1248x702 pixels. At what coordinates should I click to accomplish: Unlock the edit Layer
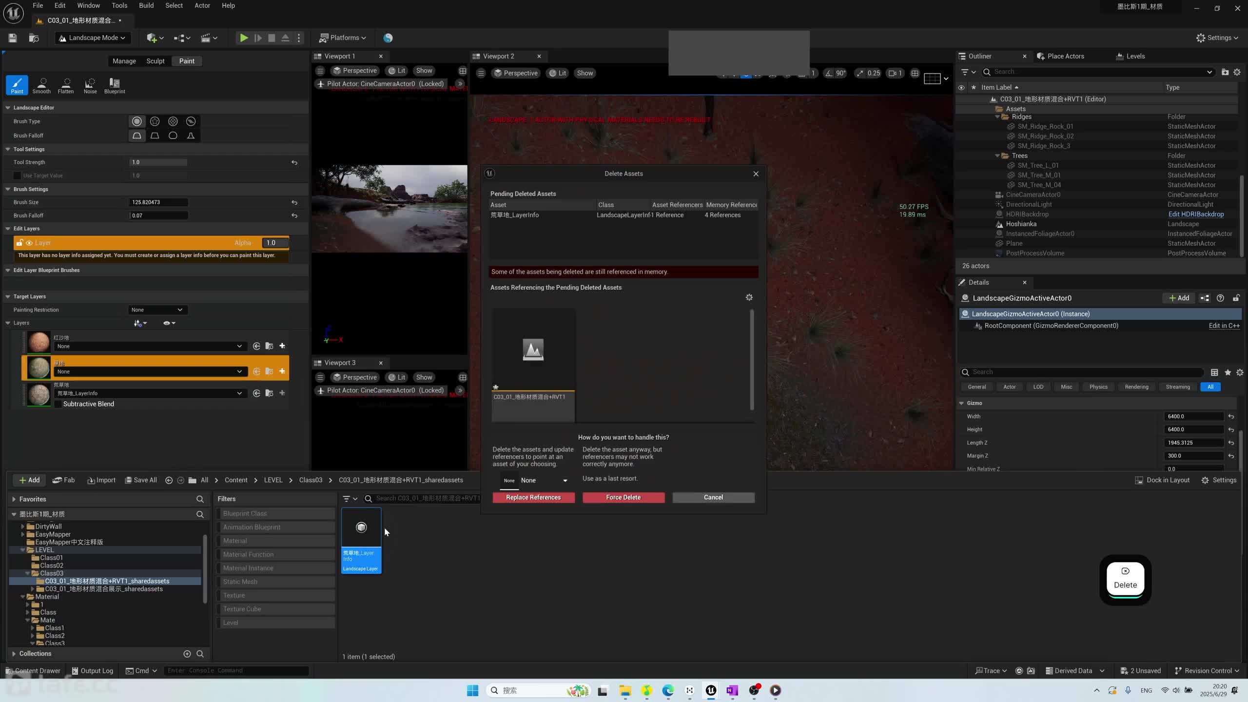(19, 243)
